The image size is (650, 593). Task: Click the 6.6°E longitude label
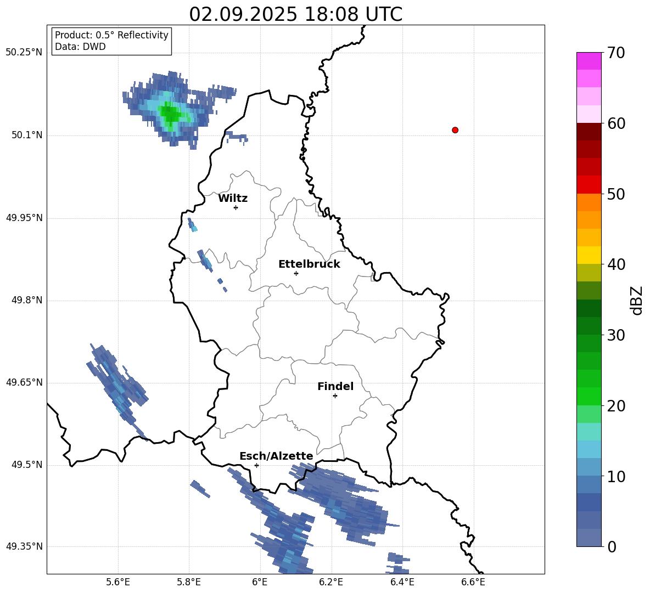tap(473, 582)
